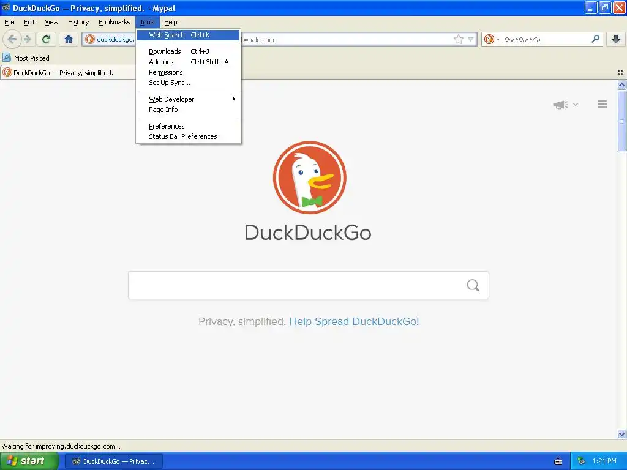Select Status Bar Preferences entry
The width and height of the screenshot is (627, 470).
pyautogui.click(x=189, y=136)
